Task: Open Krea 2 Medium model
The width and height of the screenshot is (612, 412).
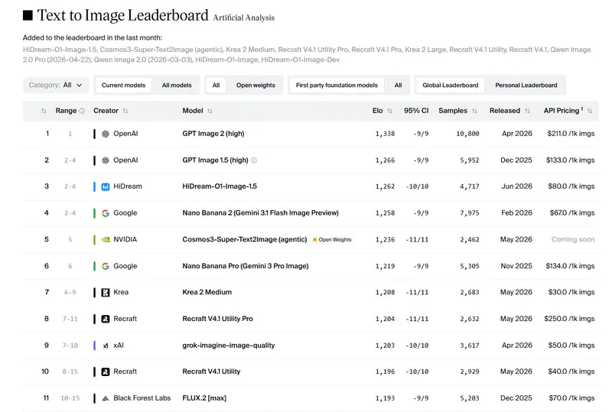Action: click(x=207, y=292)
